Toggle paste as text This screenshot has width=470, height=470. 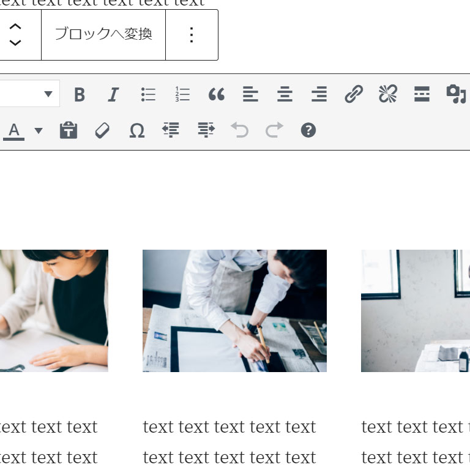(x=69, y=130)
